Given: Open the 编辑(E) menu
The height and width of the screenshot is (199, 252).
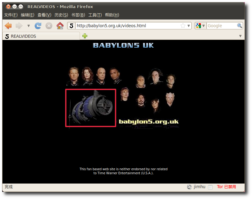Looking at the screenshot, I should (x=28, y=15).
